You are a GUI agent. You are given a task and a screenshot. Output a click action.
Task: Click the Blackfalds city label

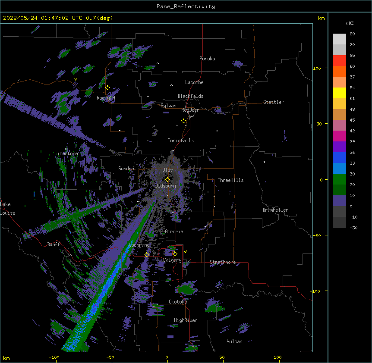point(190,96)
